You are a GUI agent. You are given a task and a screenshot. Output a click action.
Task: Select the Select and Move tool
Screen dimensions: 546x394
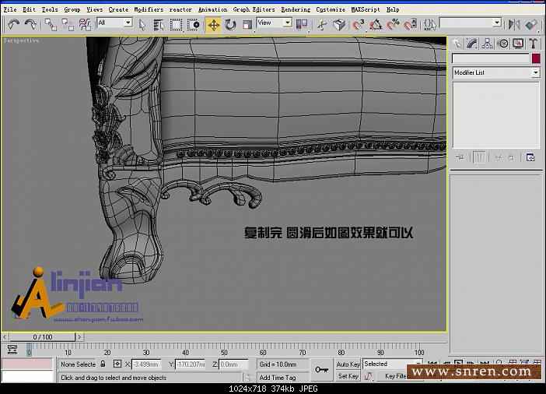coord(213,24)
